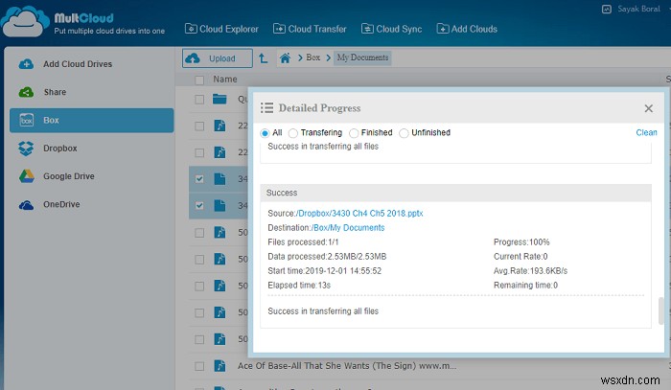671x390 pixels.
Task: Click the green Share icon
Action: point(26,92)
